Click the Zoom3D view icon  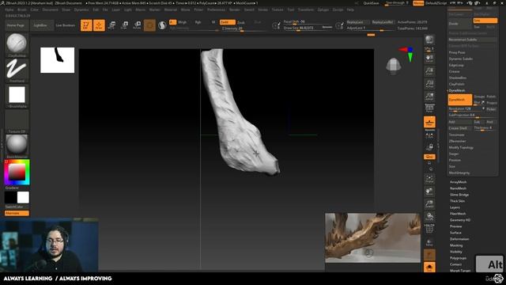click(429, 204)
